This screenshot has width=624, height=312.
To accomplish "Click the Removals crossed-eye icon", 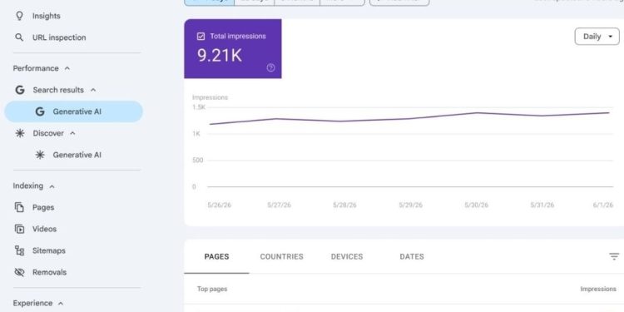I will click(x=19, y=272).
